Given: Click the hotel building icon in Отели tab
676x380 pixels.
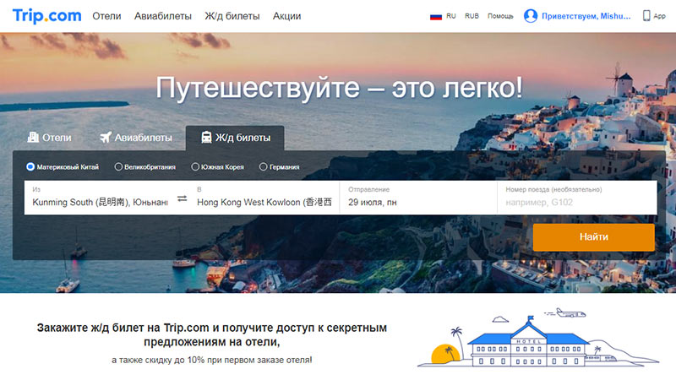Looking at the screenshot, I should [33, 137].
